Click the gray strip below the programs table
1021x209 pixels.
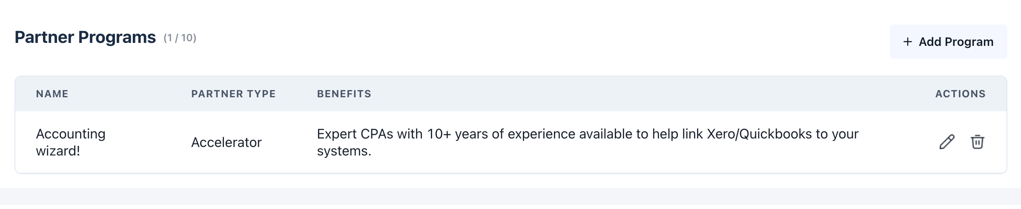pyautogui.click(x=510, y=196)
